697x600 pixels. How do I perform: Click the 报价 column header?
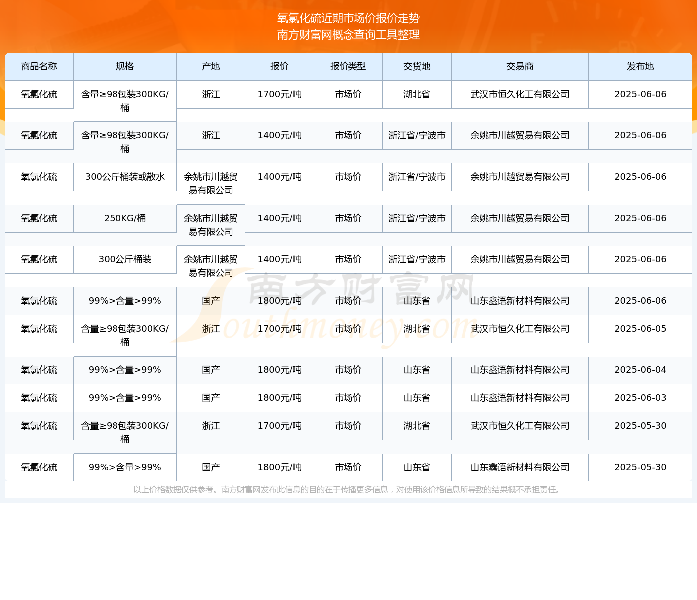click(280, 66)
